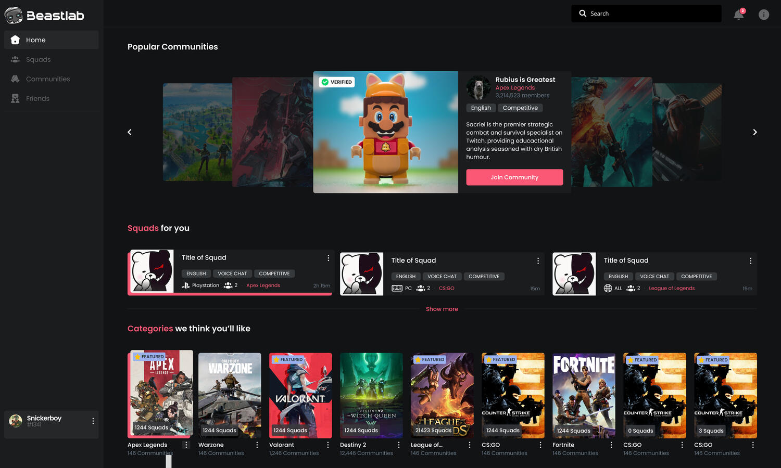Click the VERIFIED badge on featured community

pos(337,82)
